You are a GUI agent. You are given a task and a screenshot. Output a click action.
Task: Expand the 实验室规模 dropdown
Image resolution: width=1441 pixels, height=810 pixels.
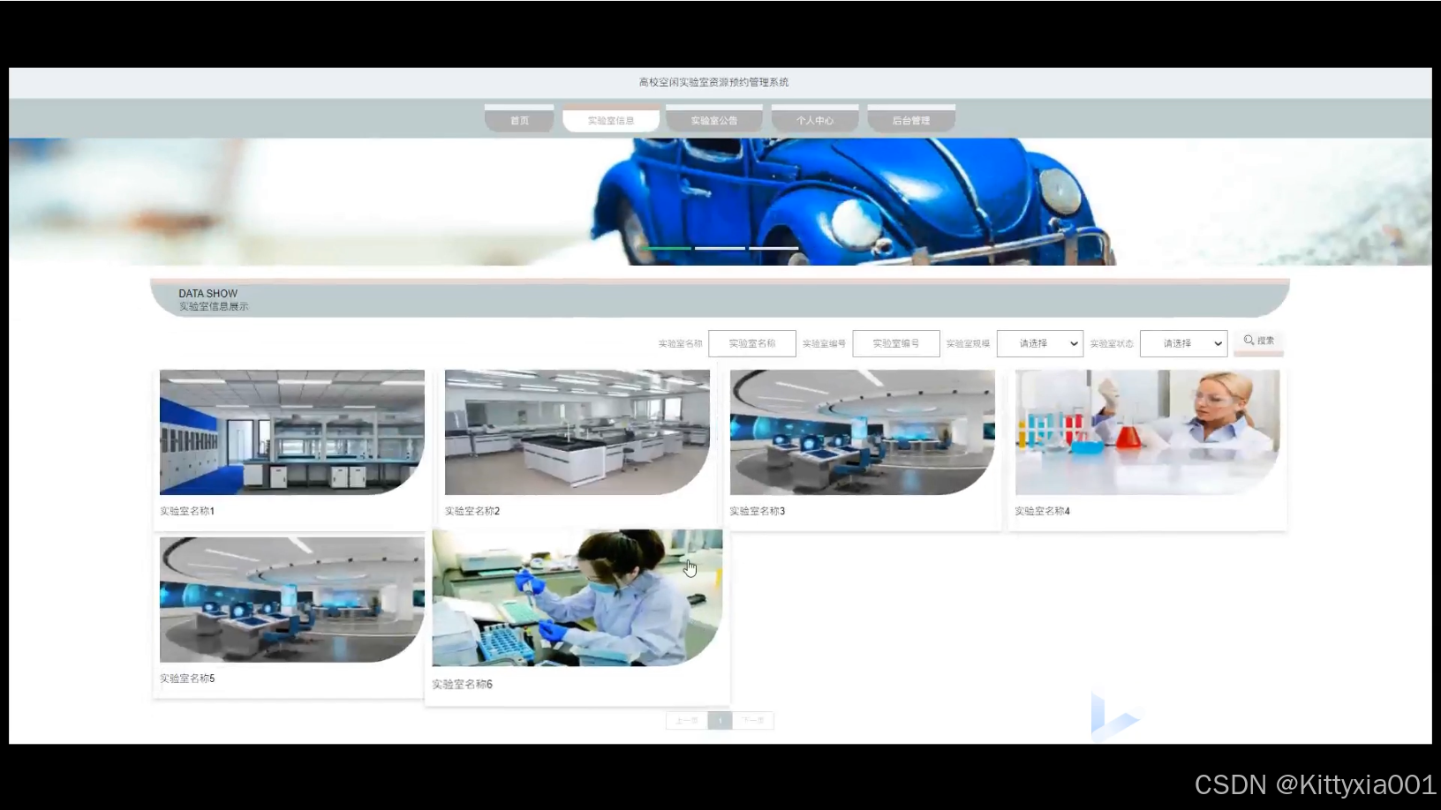(x=1039, y=343)
